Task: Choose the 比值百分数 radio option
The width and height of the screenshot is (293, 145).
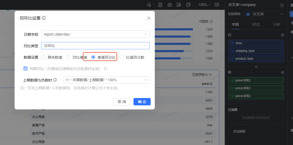Action: click(122, 57)
